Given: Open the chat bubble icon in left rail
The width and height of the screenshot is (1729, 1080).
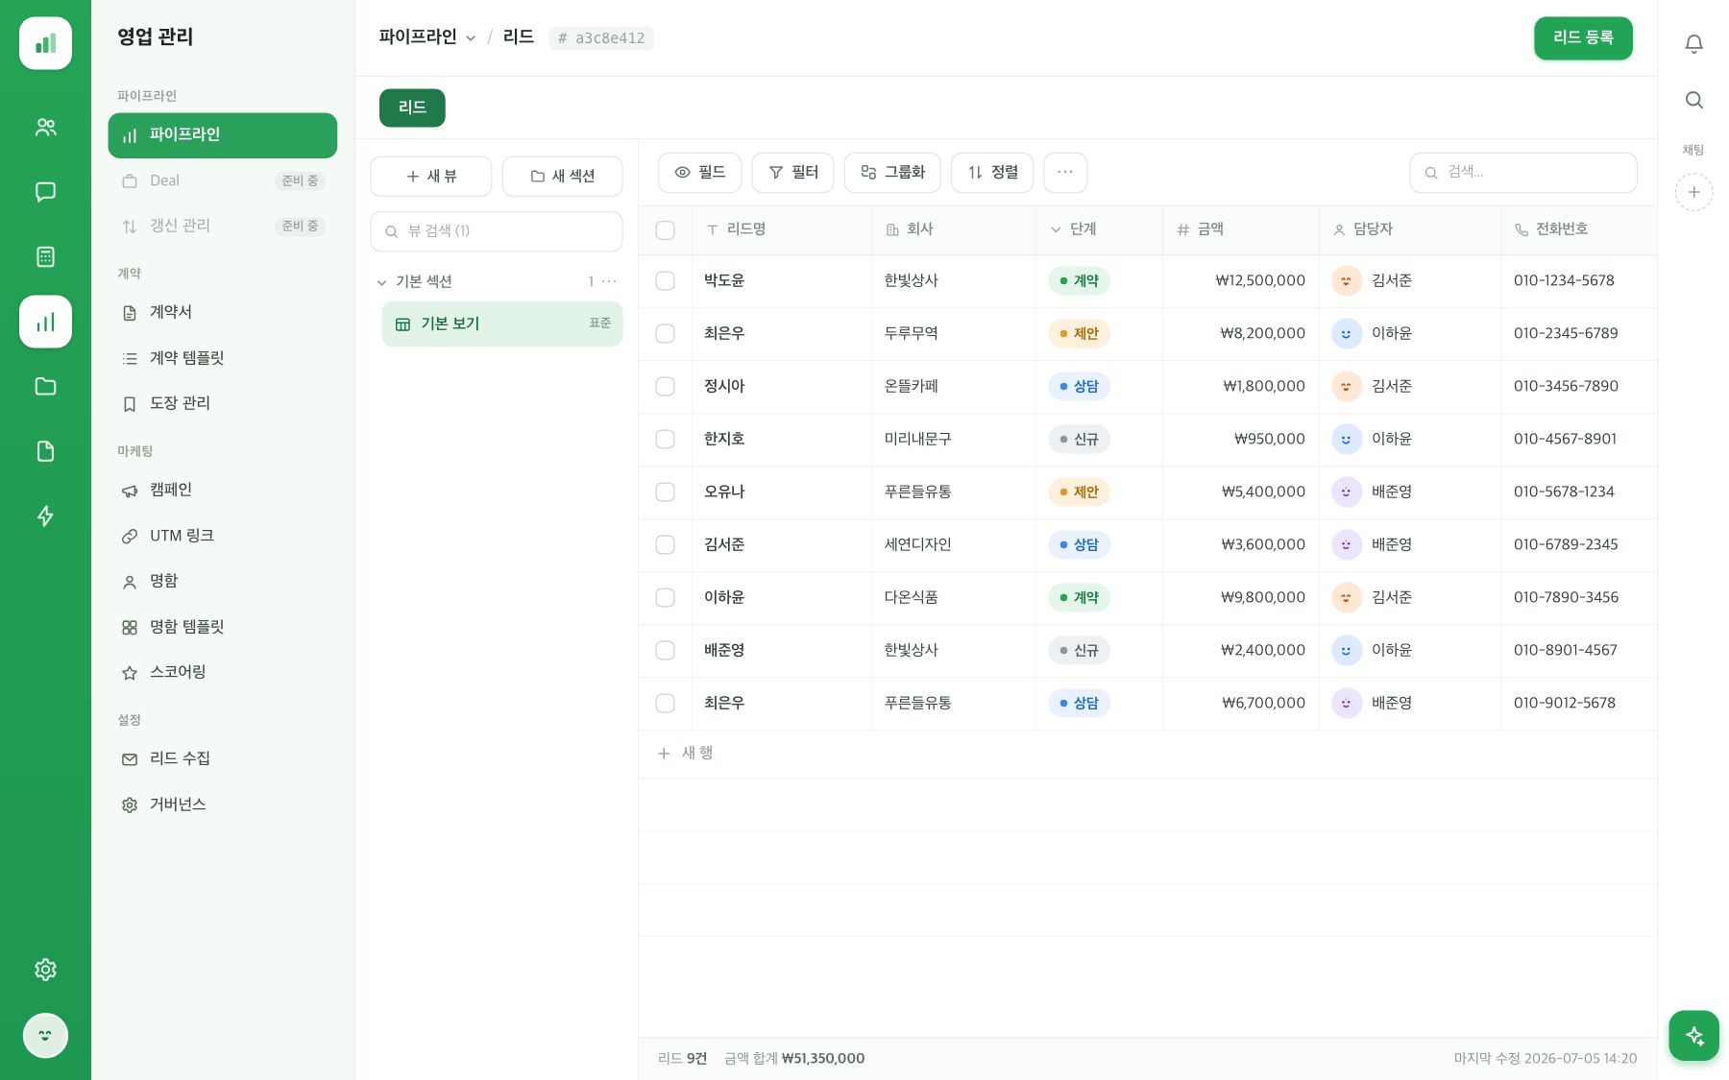Looking at the screenshot, I should coord(45,192).
